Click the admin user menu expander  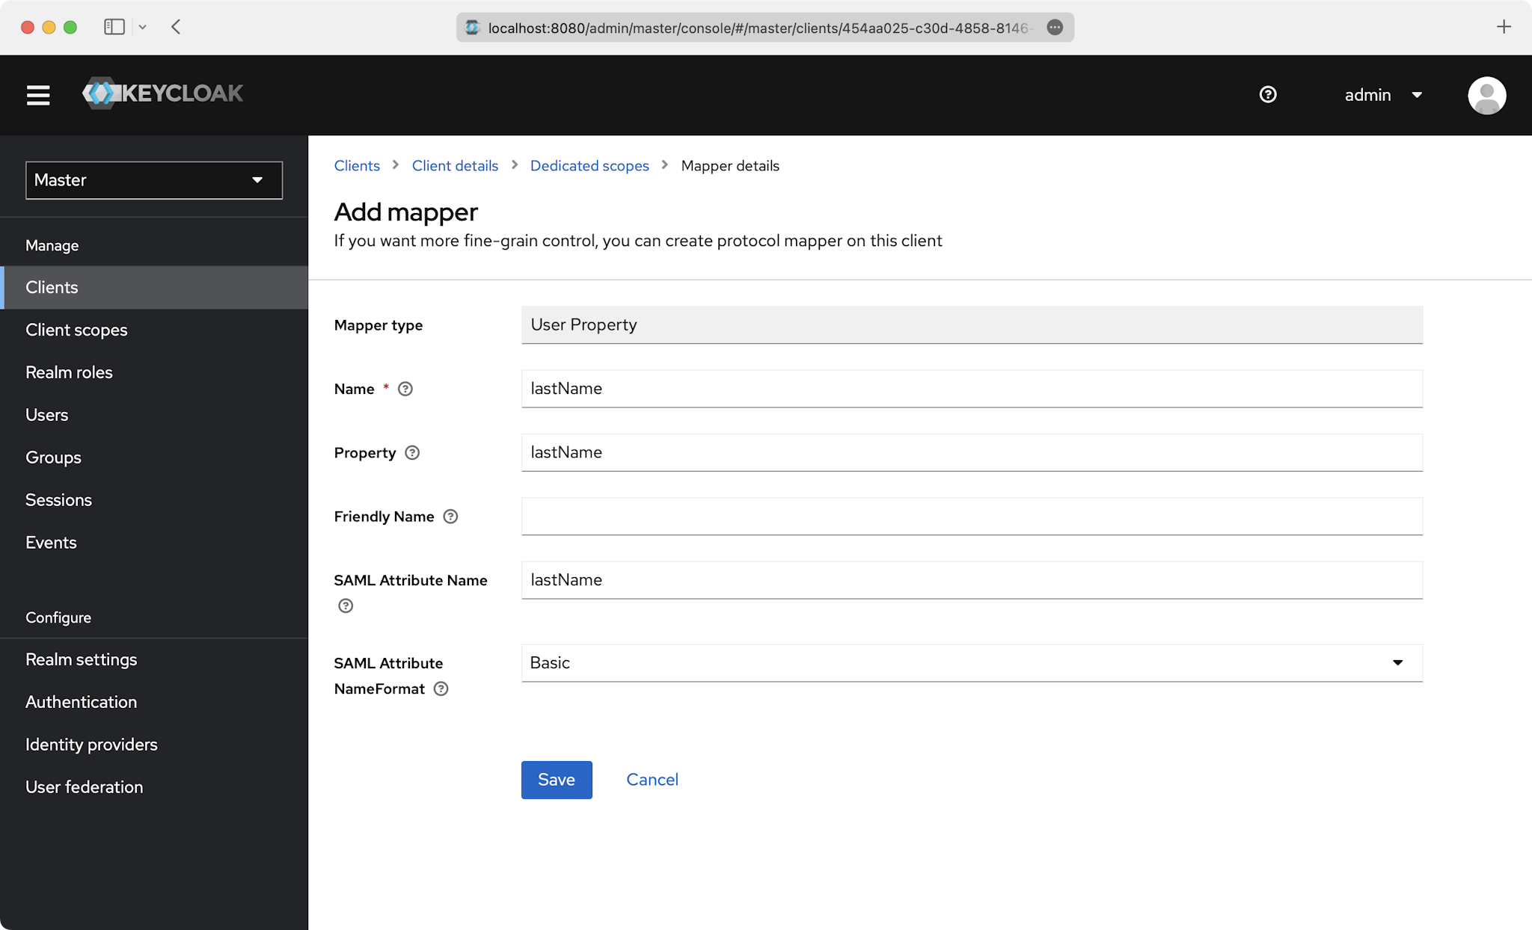pos(1418,95)
